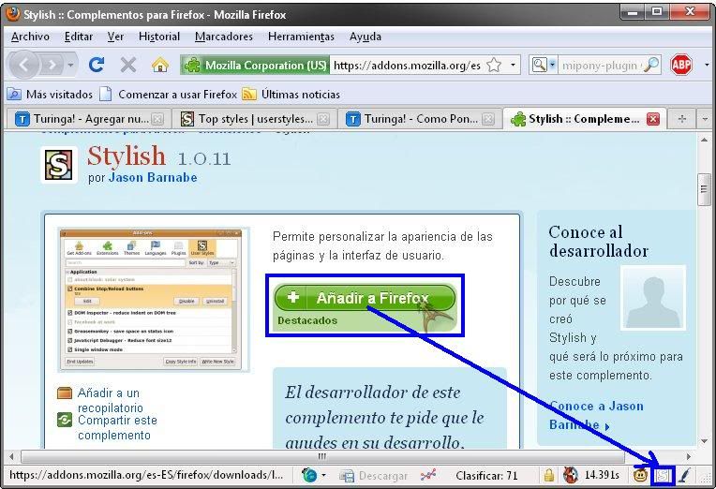Click the mipony-plugin search field

click(599, 66)
